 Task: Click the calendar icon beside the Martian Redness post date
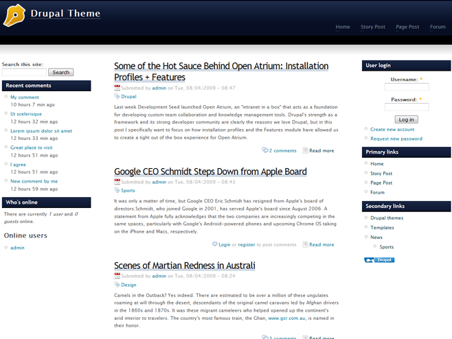pyautogui.click(x=117, y=276)
